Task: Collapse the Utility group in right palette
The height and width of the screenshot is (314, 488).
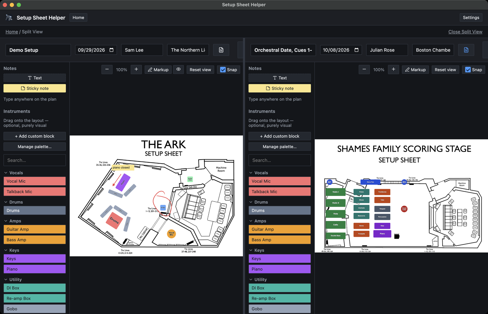Action: pos(251,280)
